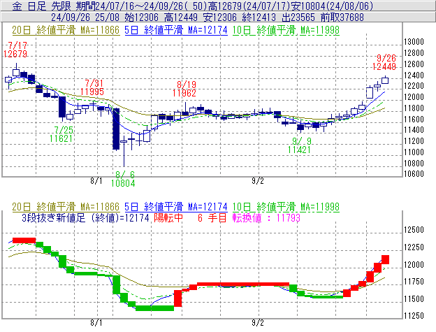Viewport: 436px width, 332px height.
Task: Select upper chart 10日 MA=11998 legend
Action: [x=286, y=30]
